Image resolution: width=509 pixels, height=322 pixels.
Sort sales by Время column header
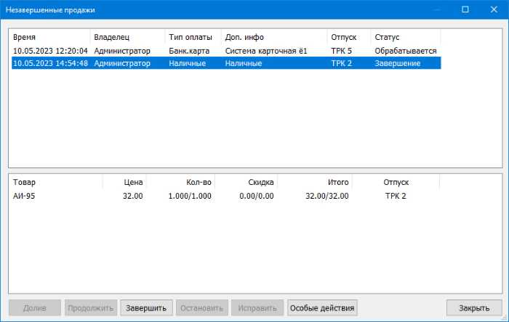(x=49, y=37)
